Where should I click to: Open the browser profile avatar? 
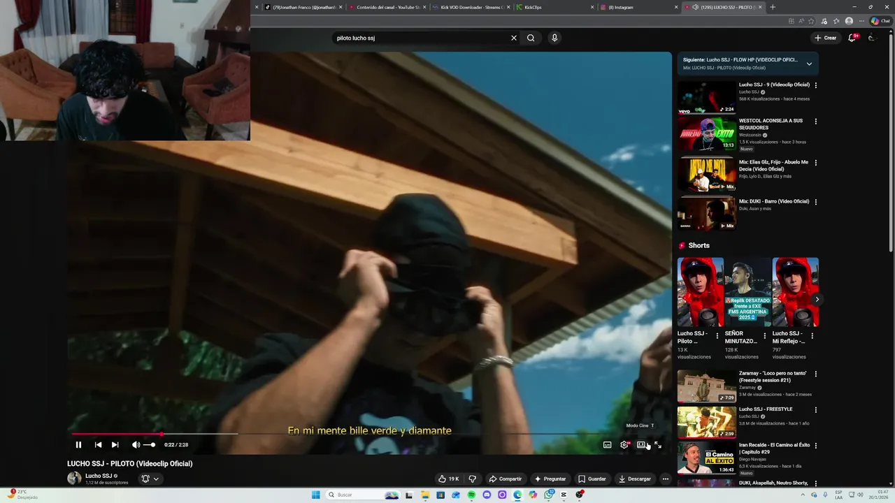pyautogui.click(x=849, y=21)
